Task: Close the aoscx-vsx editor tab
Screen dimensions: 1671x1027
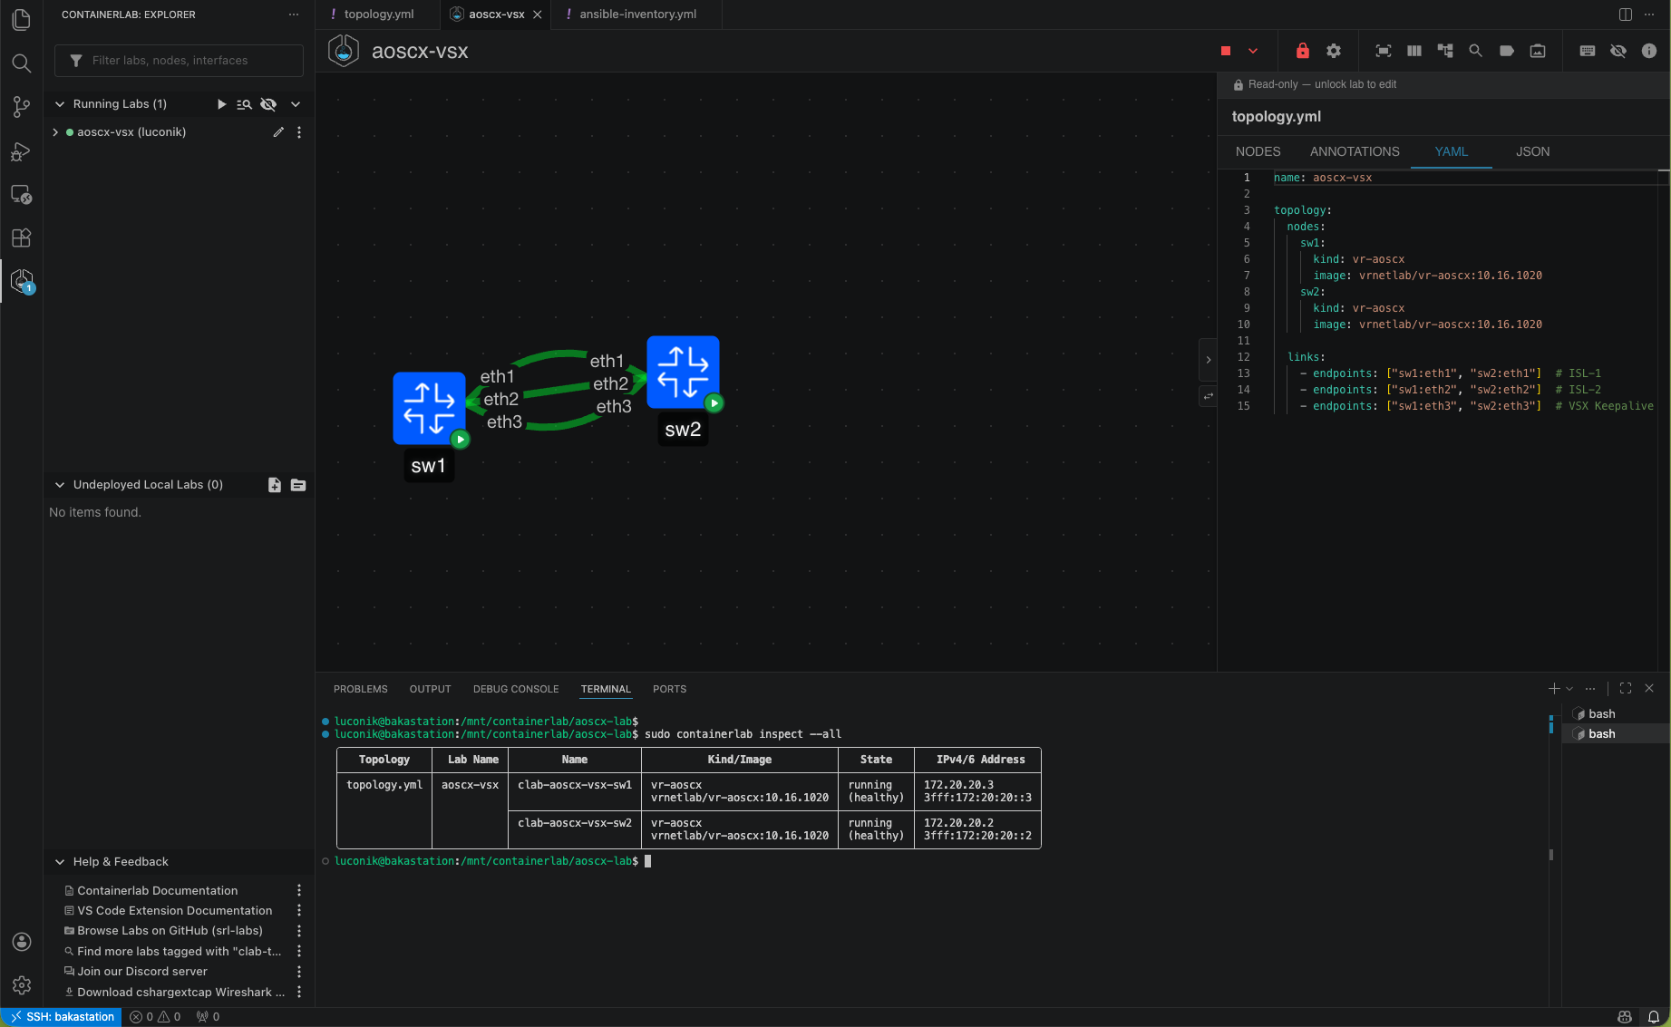Action: point(538,15)
